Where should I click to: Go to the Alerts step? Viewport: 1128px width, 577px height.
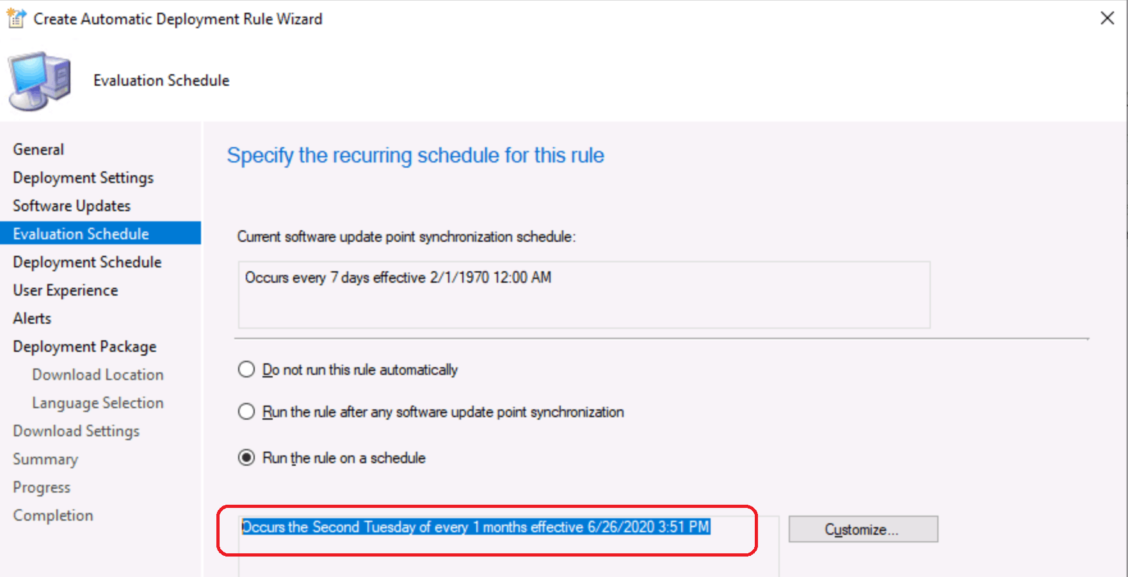click(32, 318)
